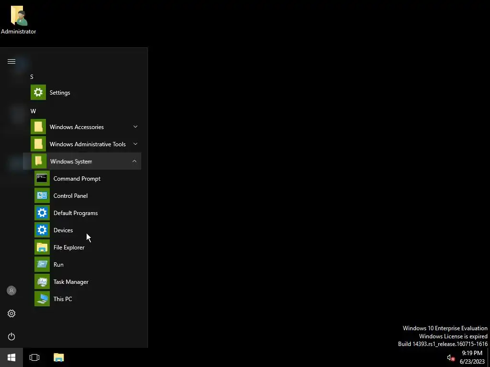Open the Administrator desktop folder icon
This screenshot has height=367, width=490.
pos(19,15)
